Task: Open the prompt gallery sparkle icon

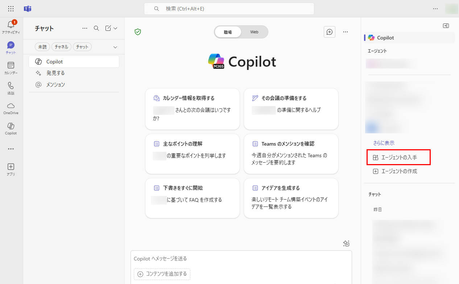Action: (346, 243)
